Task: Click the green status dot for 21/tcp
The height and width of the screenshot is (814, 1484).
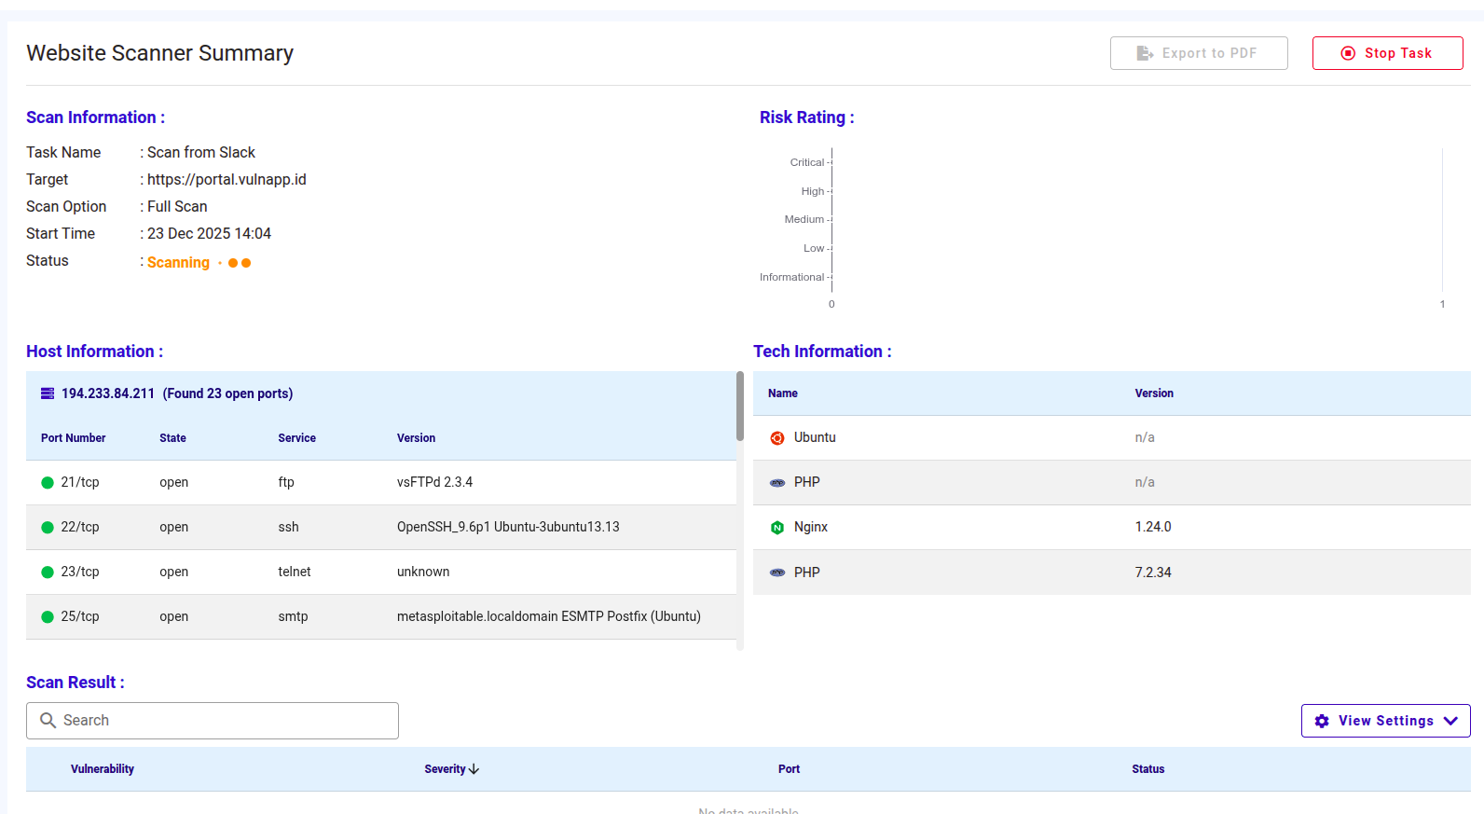Action: (x=48, y=483)
